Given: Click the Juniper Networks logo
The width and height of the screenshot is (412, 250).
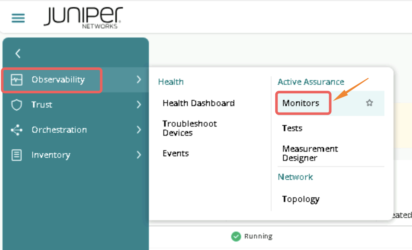Looking at the screenshot, I should 83,17.
